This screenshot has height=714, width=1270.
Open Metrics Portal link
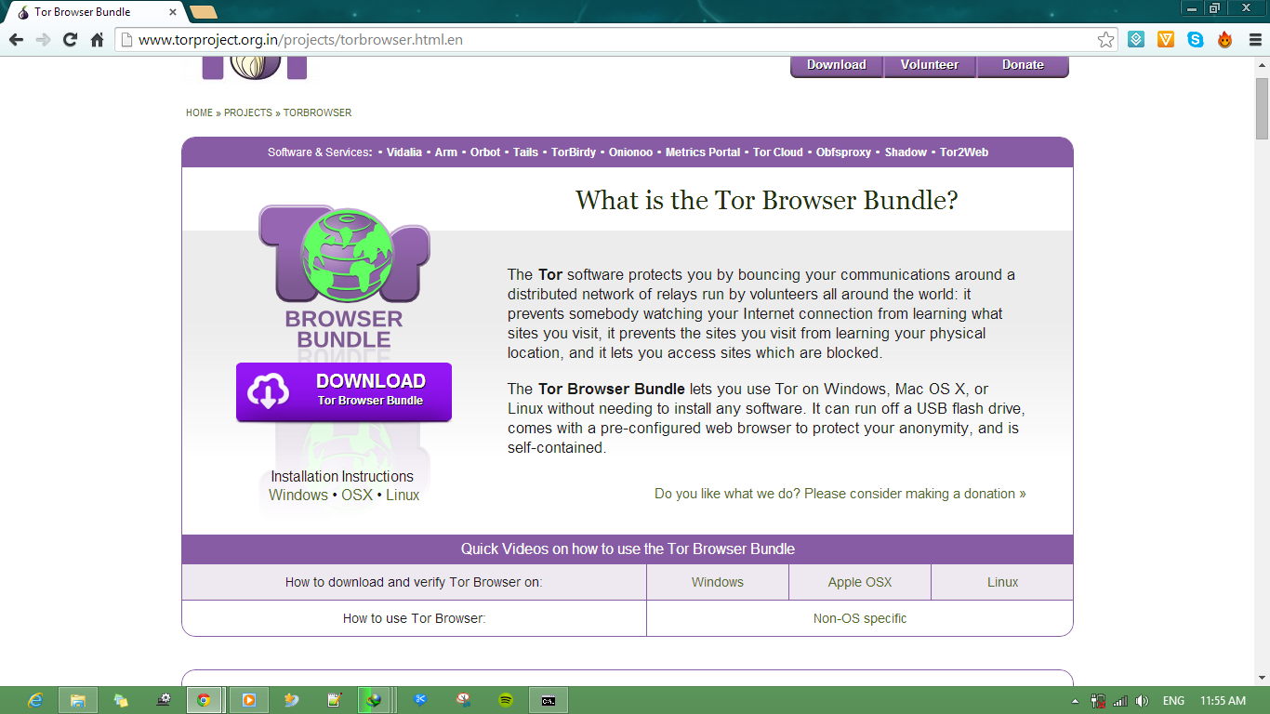point(703,152)
